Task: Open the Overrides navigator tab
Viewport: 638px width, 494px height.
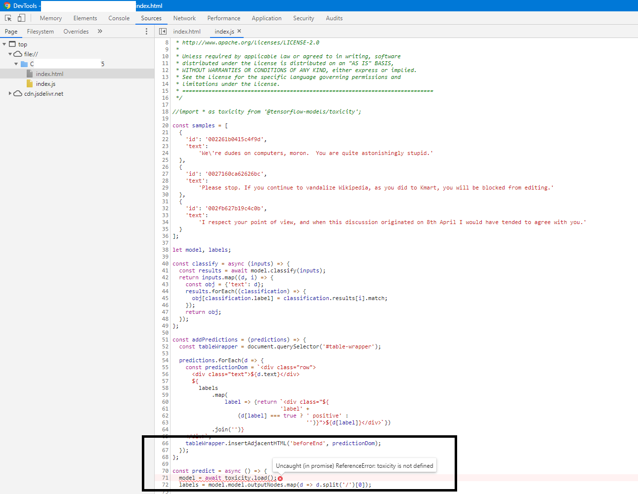Action: 76,32
